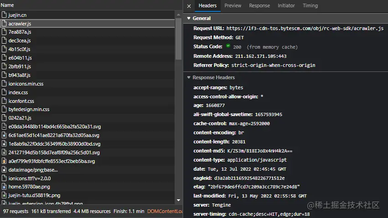Click the Name column header
This screenshot has height=218, width=388.
coord(7,5)
